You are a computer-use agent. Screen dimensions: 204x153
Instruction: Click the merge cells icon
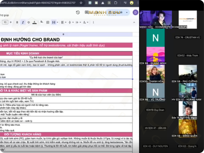tap(54, 22)
